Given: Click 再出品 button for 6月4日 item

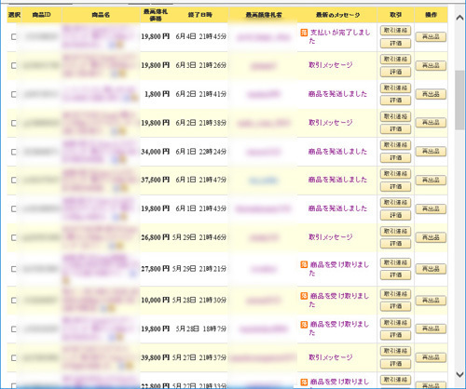Looking at the screenshot, I should click(x=431, y=37).
